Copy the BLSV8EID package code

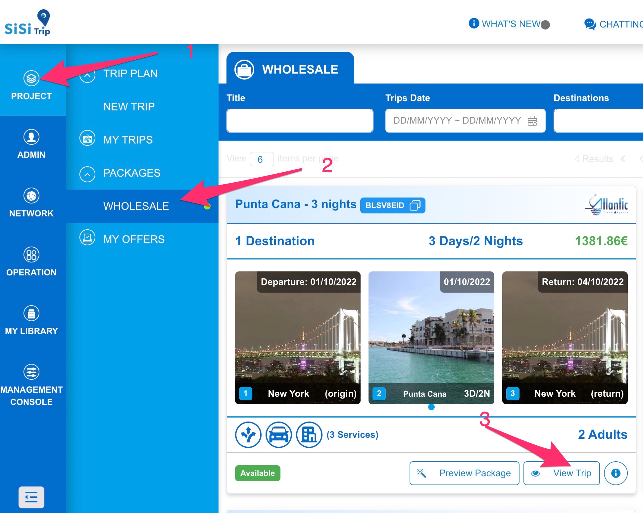[415, 205]
